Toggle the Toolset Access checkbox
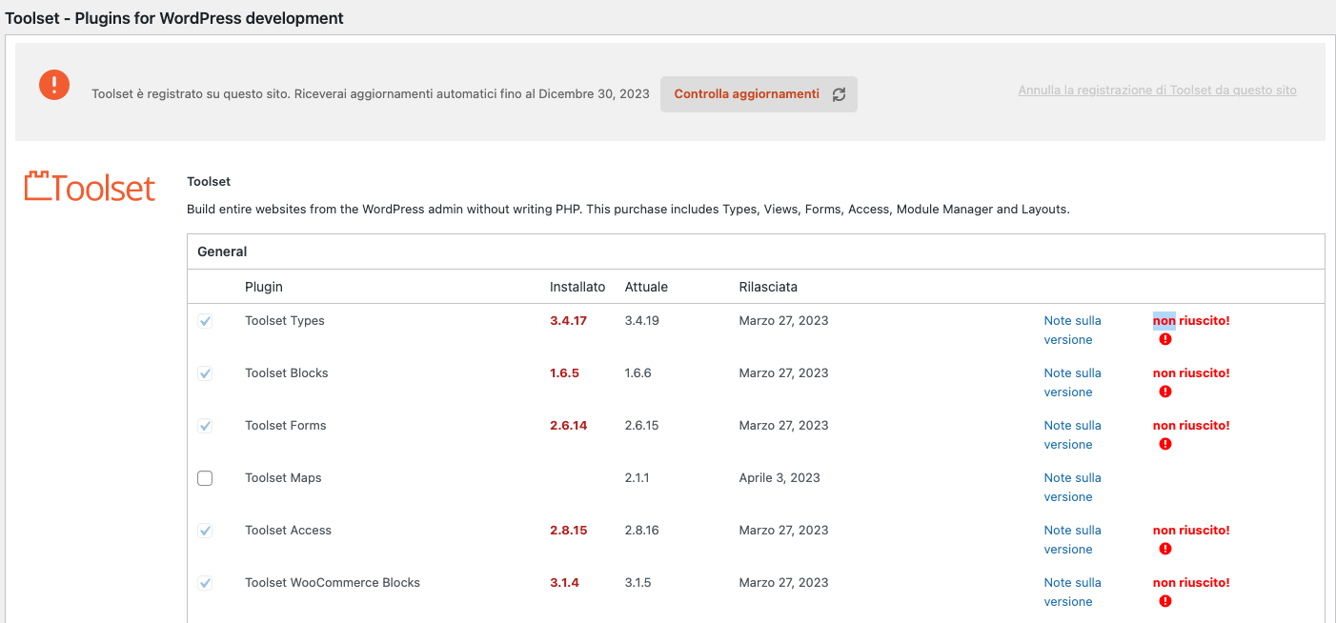 coord(205,531)
